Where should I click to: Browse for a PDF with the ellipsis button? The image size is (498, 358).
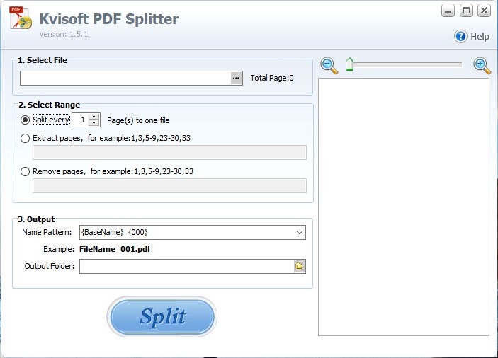click(236, 78)
